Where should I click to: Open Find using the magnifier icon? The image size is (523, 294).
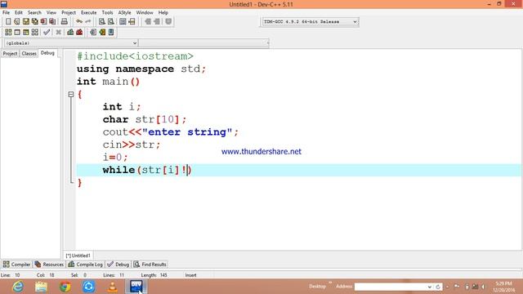(102, 22)
